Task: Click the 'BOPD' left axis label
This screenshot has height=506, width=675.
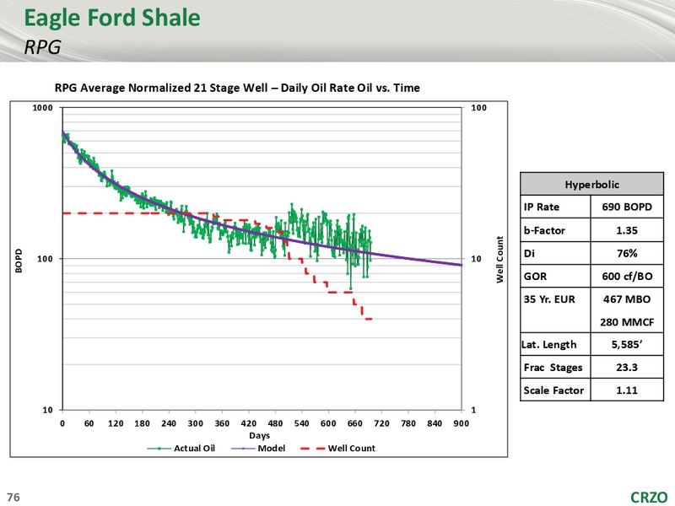Action: pos(19,261)
